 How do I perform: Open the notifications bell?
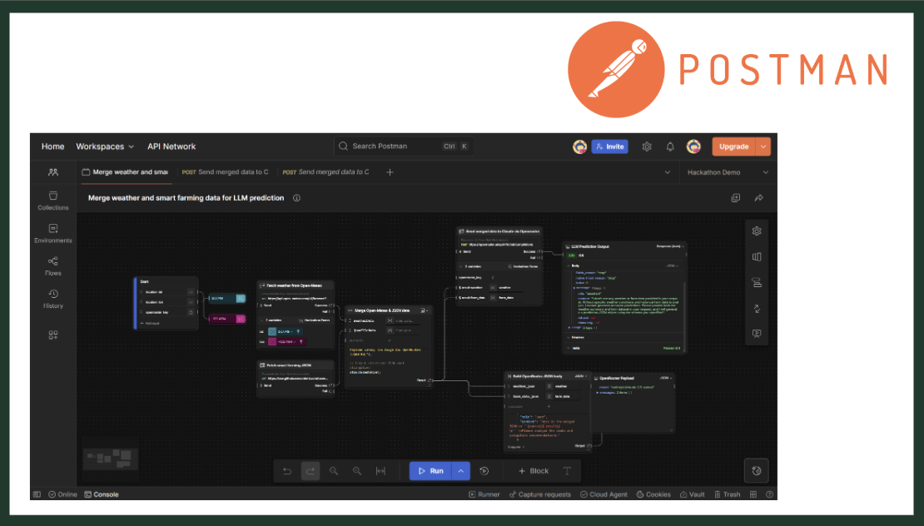tap(670, 146)
